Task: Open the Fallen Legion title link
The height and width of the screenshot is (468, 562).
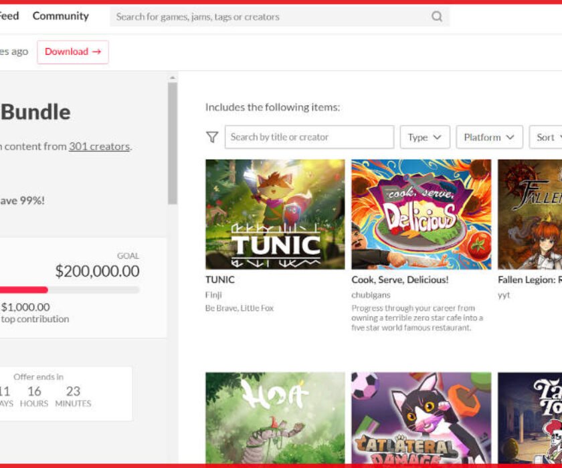Action: tap(530, 279)
